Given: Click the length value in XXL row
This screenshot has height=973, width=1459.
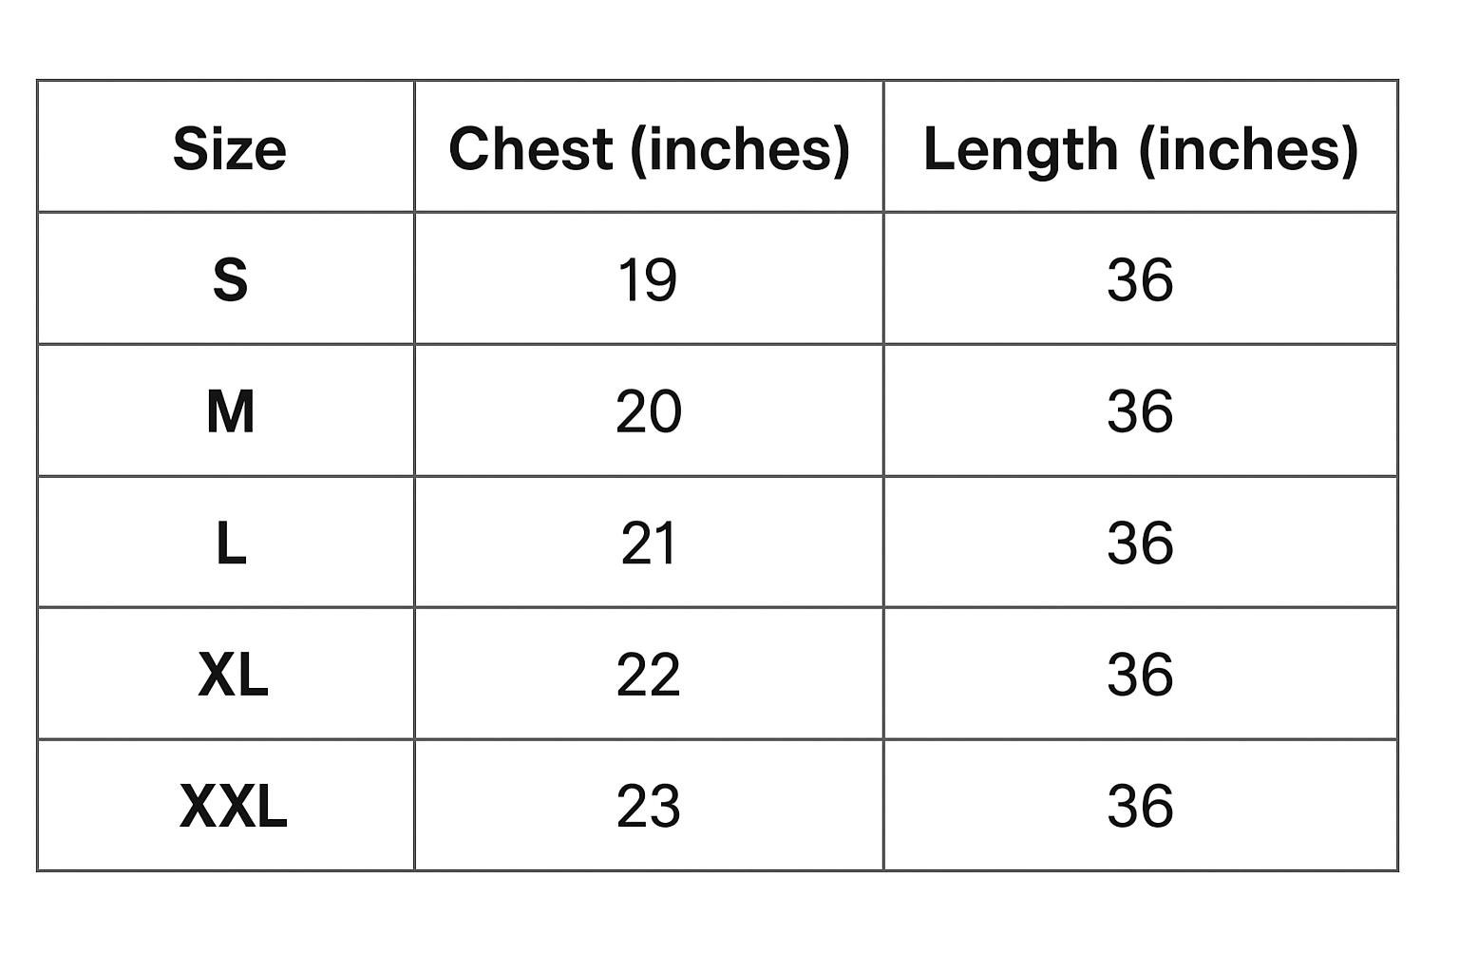Looking at the screenshot, I should point(1140,807).
